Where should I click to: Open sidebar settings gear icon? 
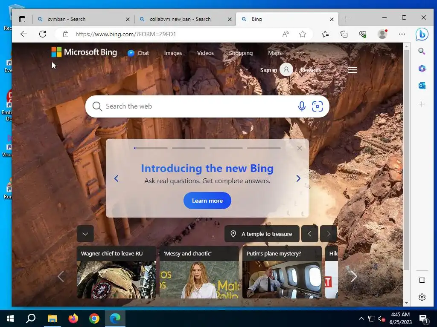click(422, 297)
